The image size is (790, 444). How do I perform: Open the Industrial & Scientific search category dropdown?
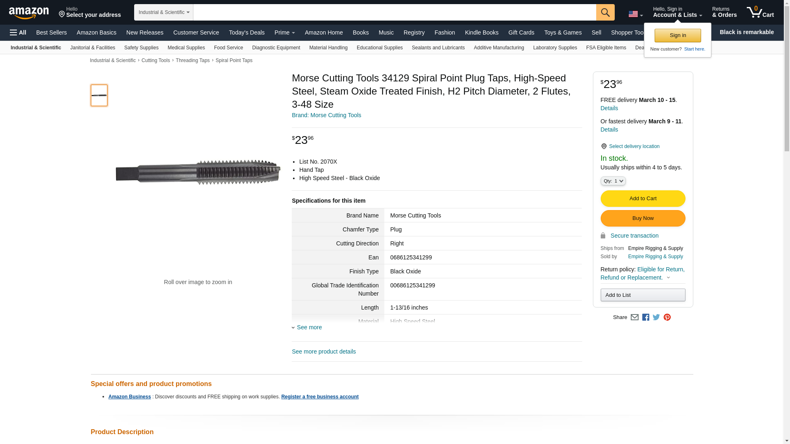[164, 12]
